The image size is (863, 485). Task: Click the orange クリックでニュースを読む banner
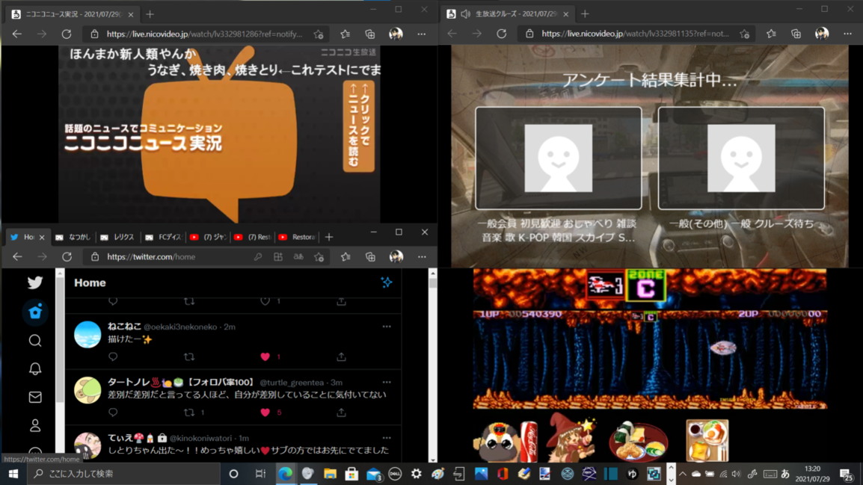[x=358, y=127]
